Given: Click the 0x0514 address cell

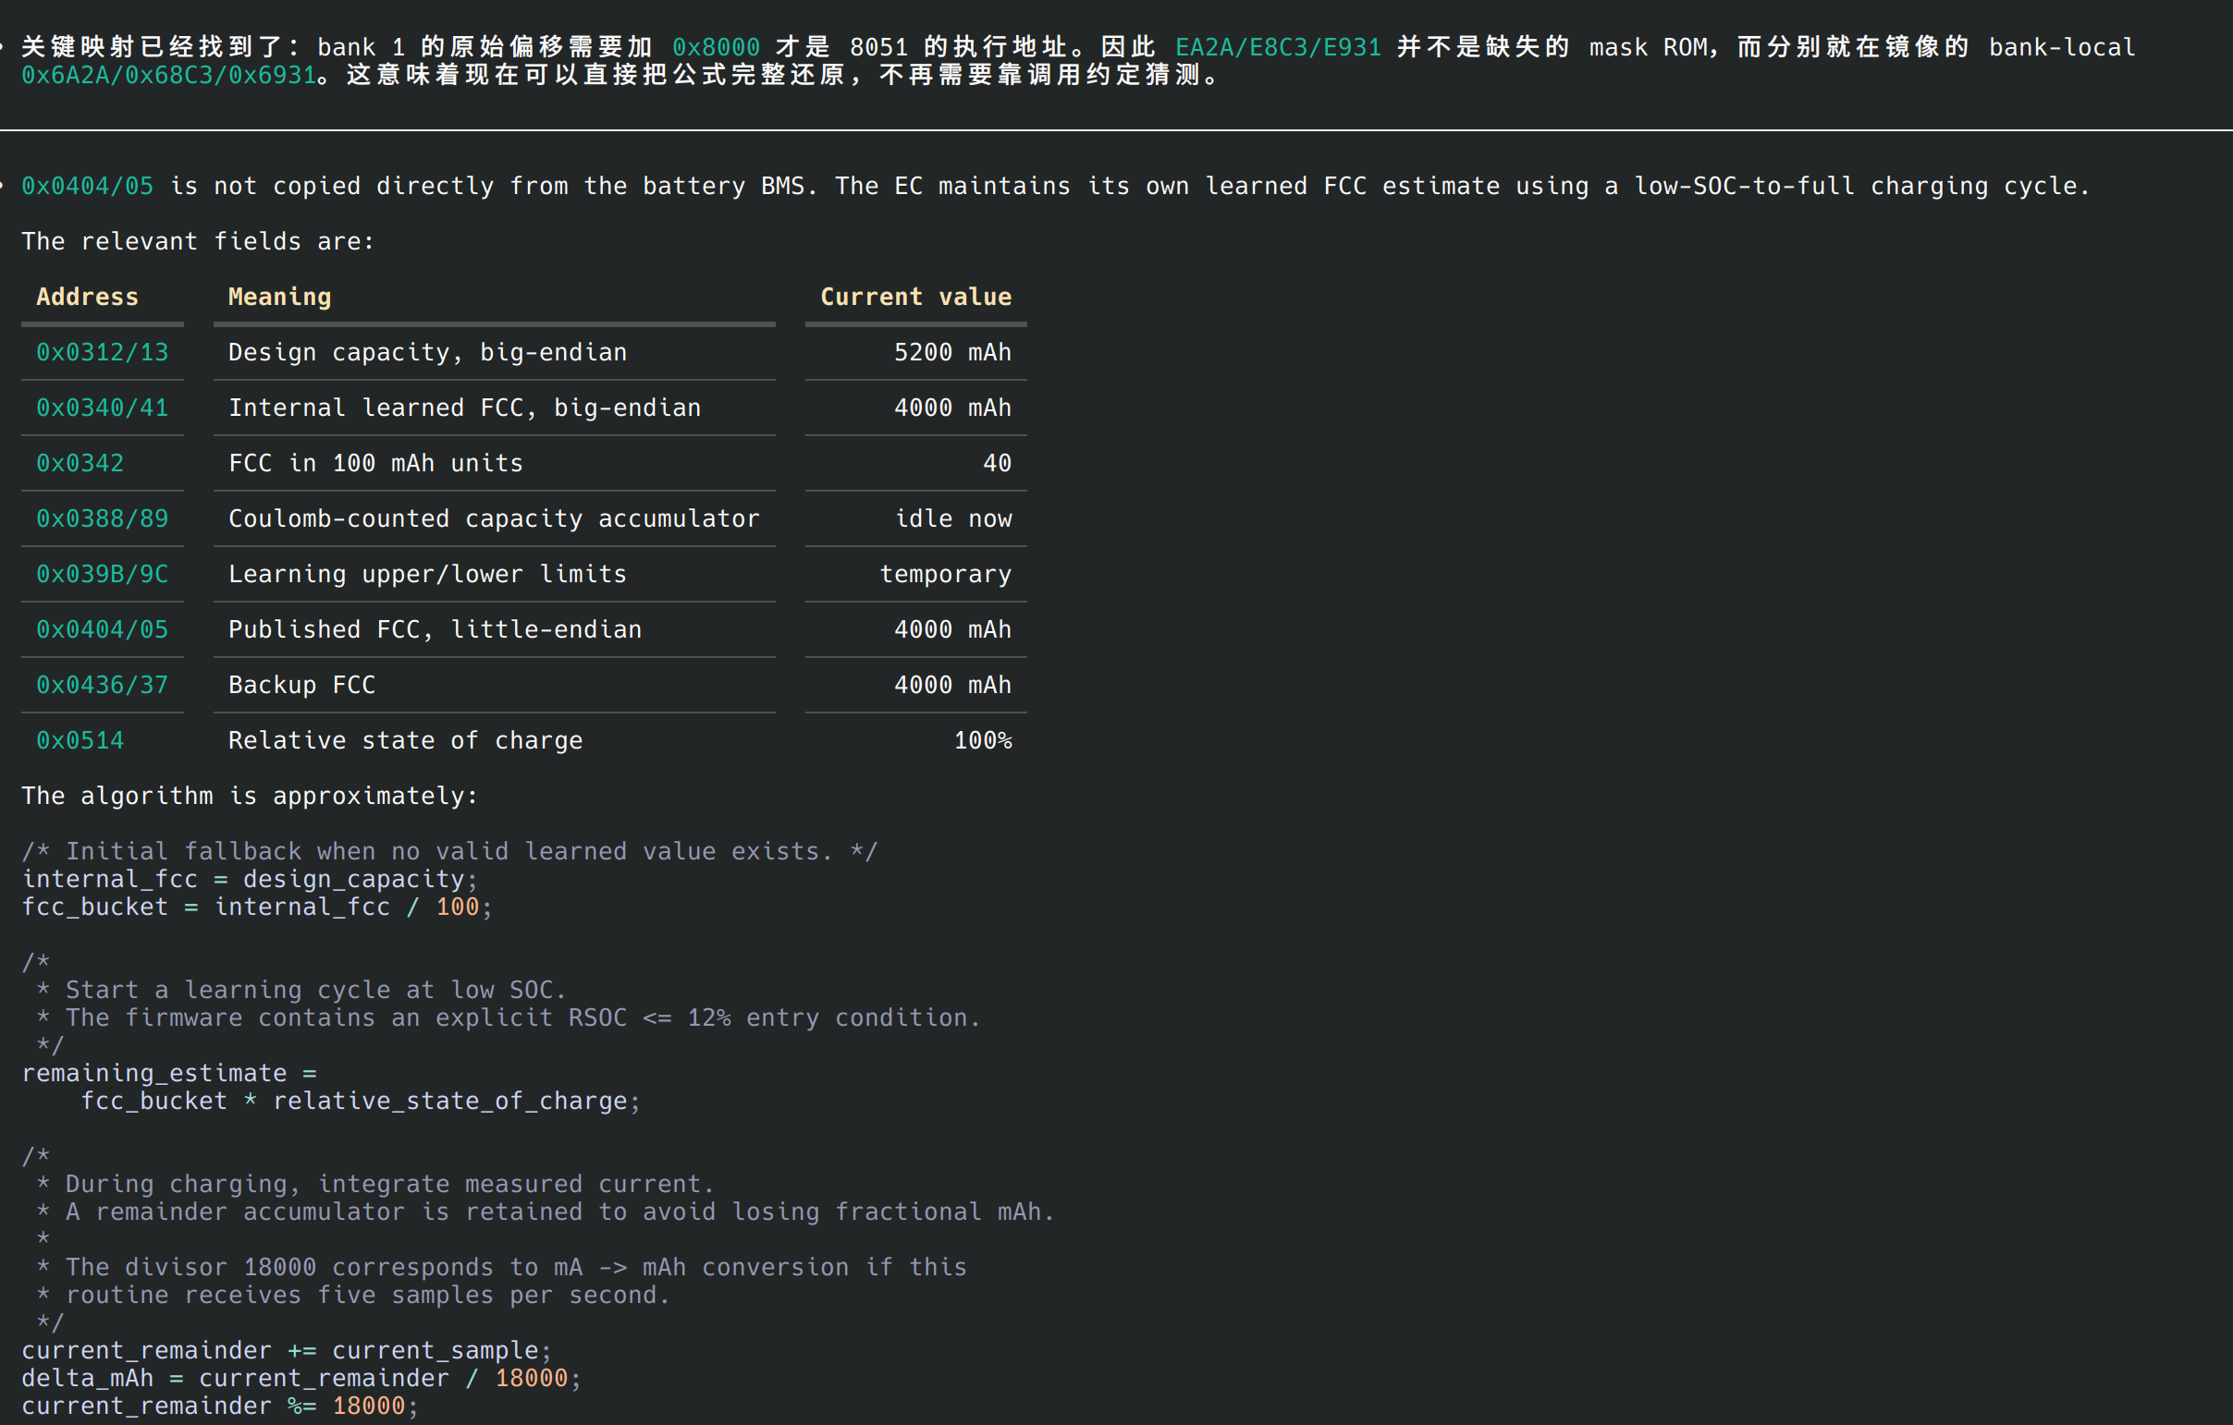Looking at the screenshot, I should 80,741.
